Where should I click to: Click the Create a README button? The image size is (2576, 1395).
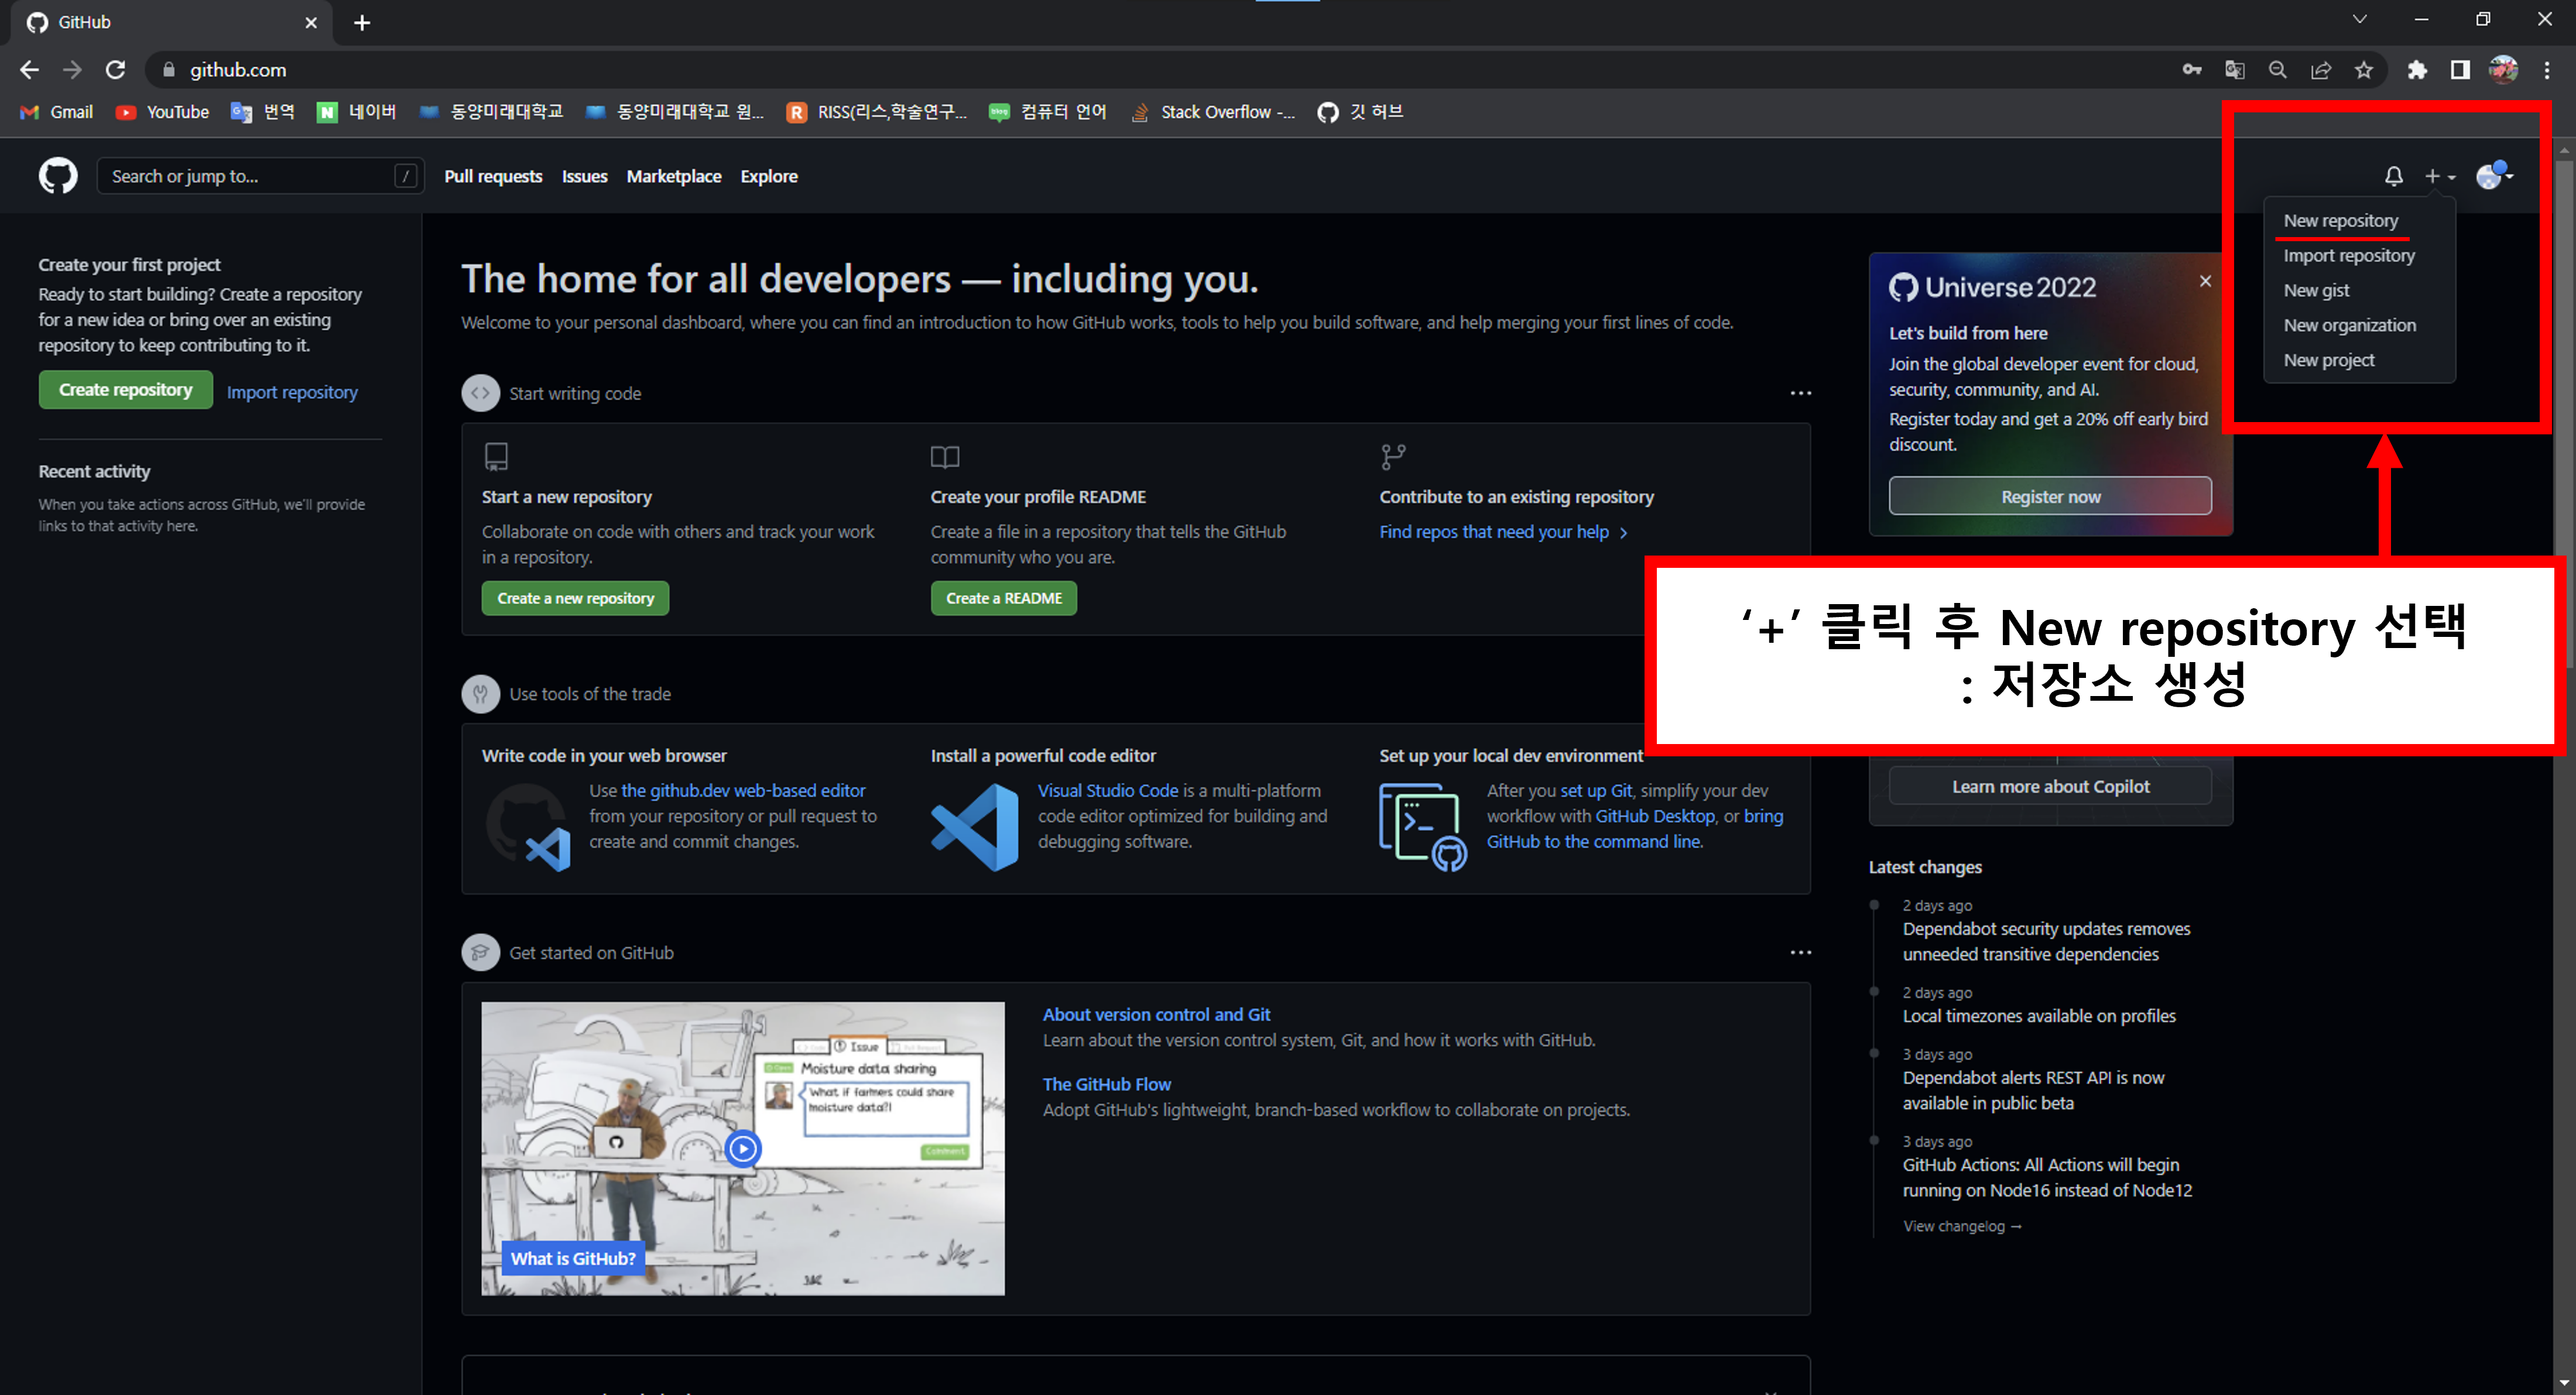pos(1003,598)
